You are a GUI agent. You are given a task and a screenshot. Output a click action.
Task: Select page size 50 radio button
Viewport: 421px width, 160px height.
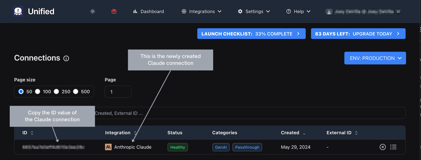click(x=21, y=91)
